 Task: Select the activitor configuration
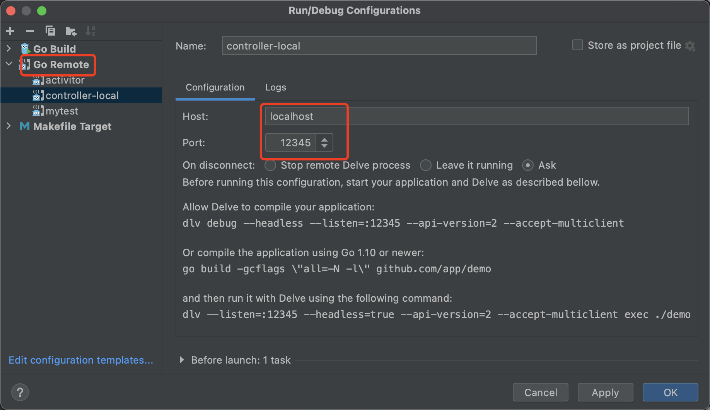[x=81, y=80]
